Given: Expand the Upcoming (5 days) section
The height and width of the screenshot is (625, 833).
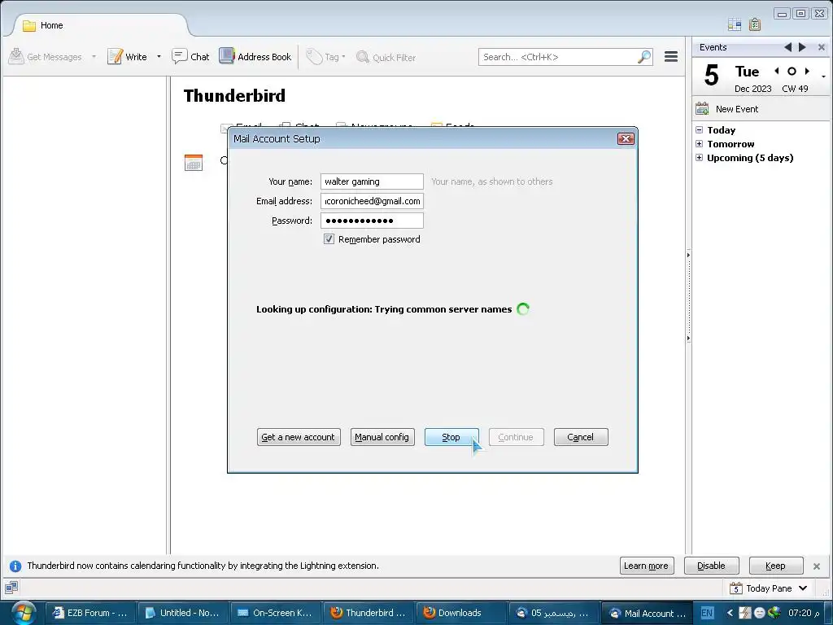Looking at the screenshot, I should 699,157.
